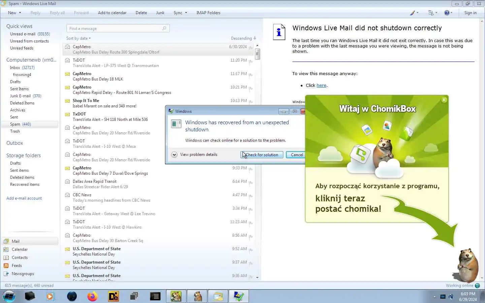485x303 pixels.
Task: Flag the 9:33 PM CapMetro Duval/Dove Springs message
Action: (x=251, y=169)
